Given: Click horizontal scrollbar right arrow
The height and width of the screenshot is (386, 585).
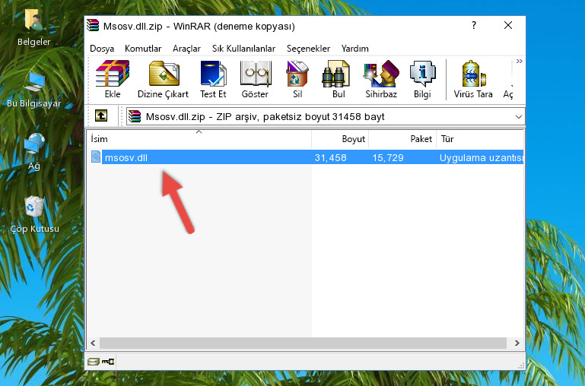Looking at the screenshot, I should (517, 343).
